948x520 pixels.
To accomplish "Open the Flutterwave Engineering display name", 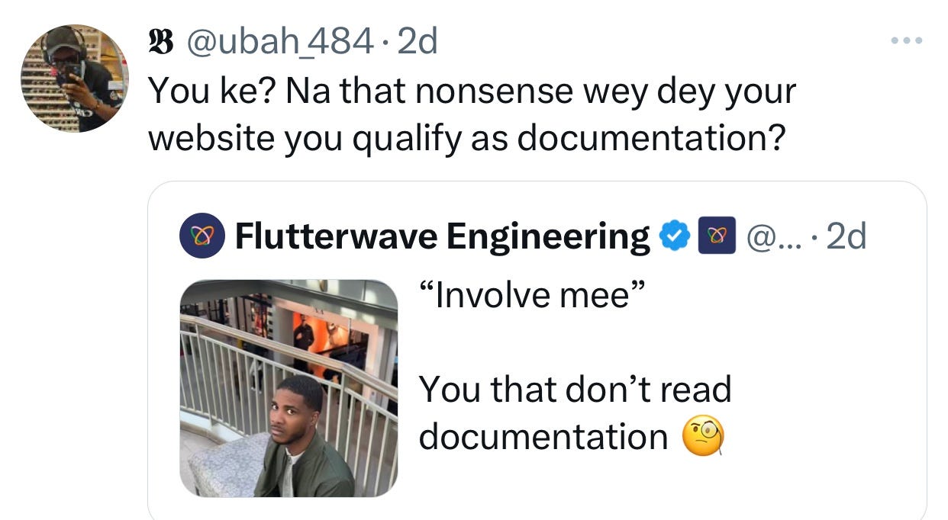I will (441, 237).
